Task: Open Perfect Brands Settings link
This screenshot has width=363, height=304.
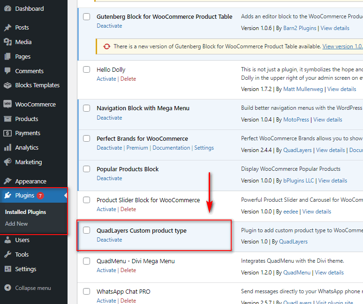Action: point(204,148)
